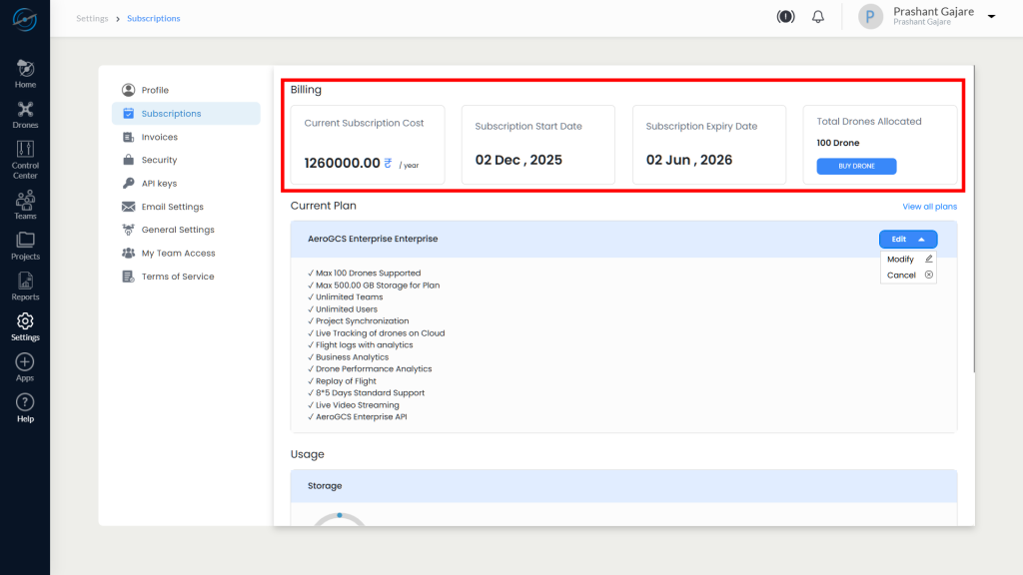The image size is (1023, 575).
Task: Open the Apps section in sidebar
Action: tap(25, 365)
